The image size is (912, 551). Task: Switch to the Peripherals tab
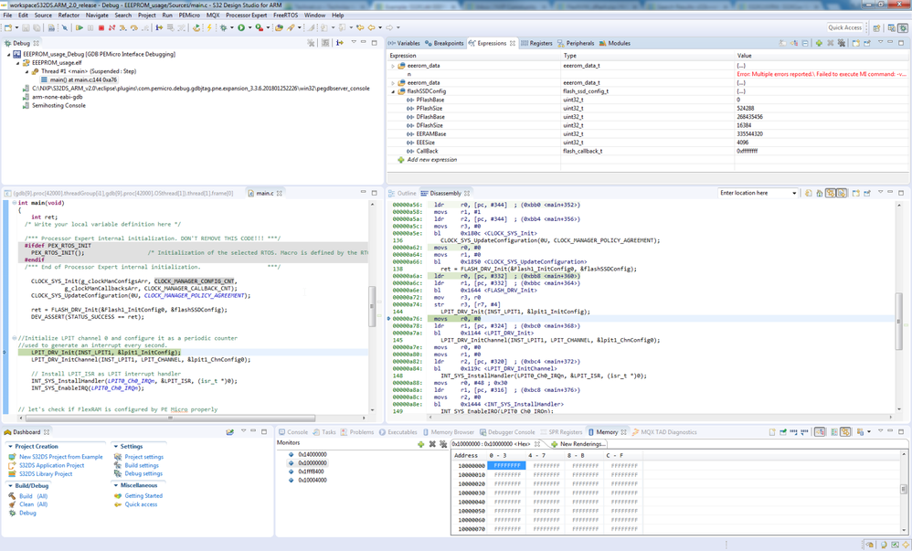578,43
